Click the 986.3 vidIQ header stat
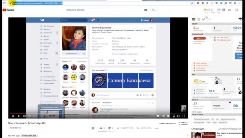The height and width of the screenshot is (138, 245). click(207, 10)
